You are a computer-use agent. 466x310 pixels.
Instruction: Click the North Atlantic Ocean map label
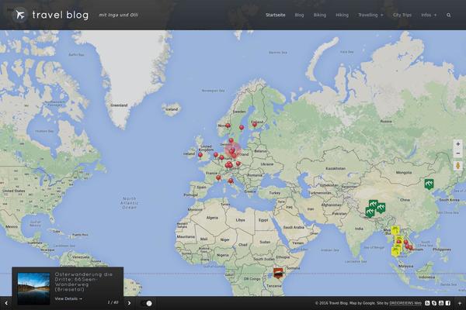[129, 203]
